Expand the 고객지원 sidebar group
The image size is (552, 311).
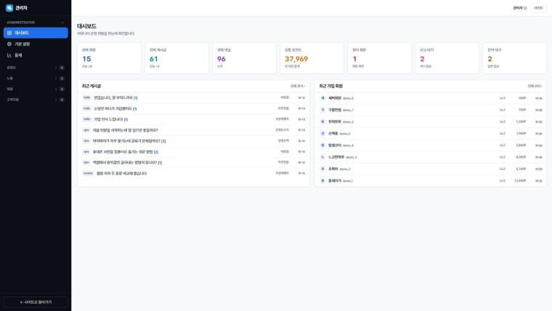pos(36,100)
